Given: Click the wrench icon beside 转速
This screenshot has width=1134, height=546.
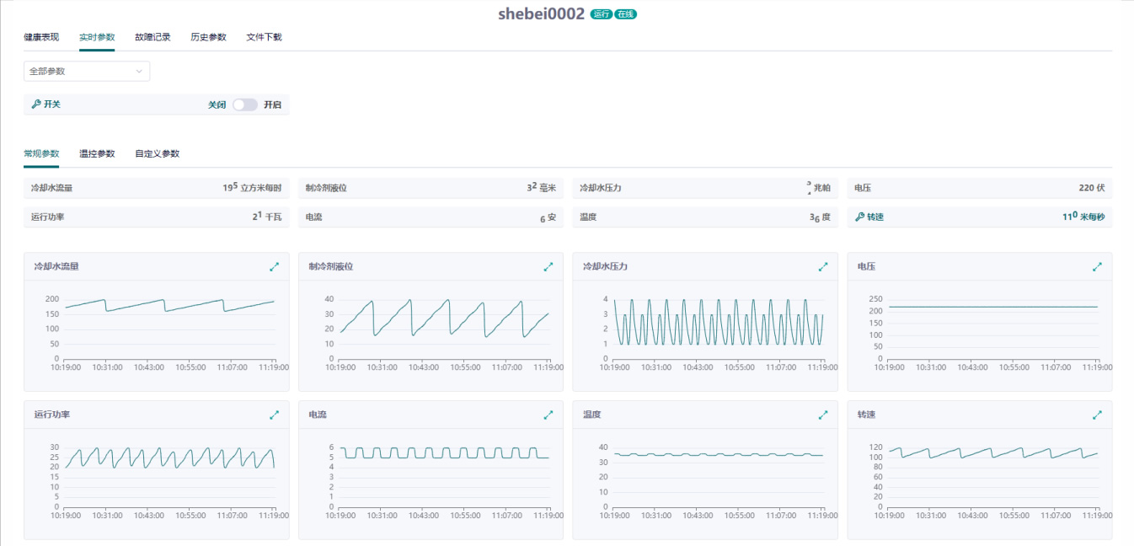Looking at the screenshot, I should click(859, 217).
